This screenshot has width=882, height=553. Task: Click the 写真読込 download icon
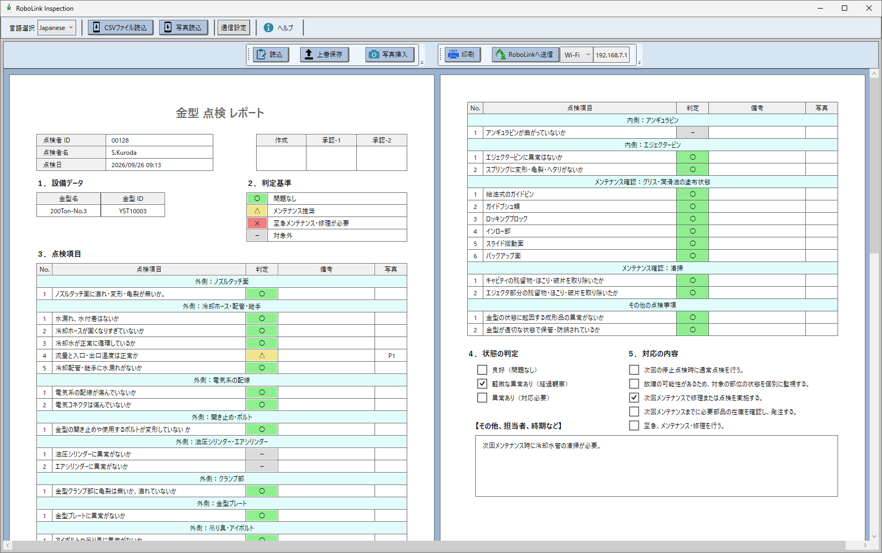pos(168,27)
